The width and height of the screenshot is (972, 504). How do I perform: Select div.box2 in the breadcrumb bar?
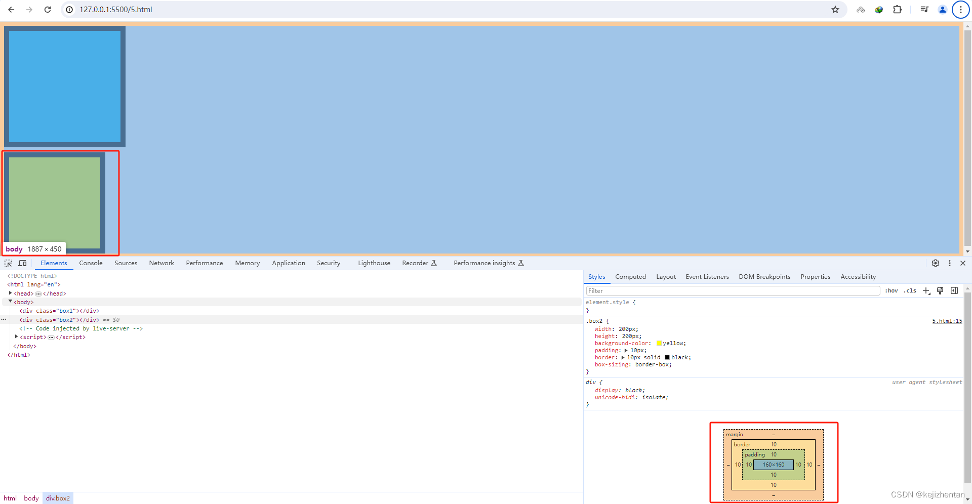click(58, 498)
